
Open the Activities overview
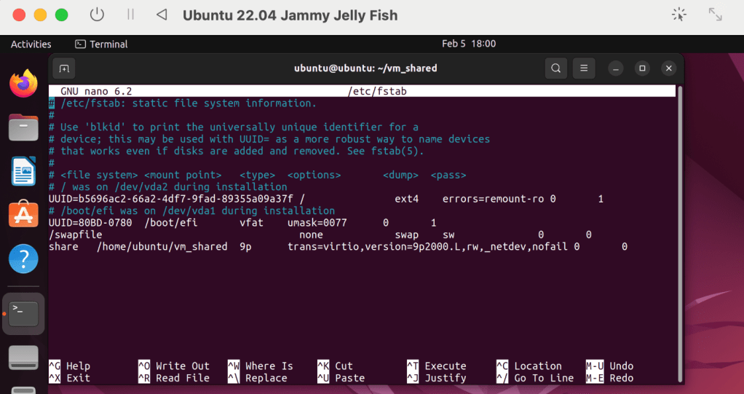point(31,44)
